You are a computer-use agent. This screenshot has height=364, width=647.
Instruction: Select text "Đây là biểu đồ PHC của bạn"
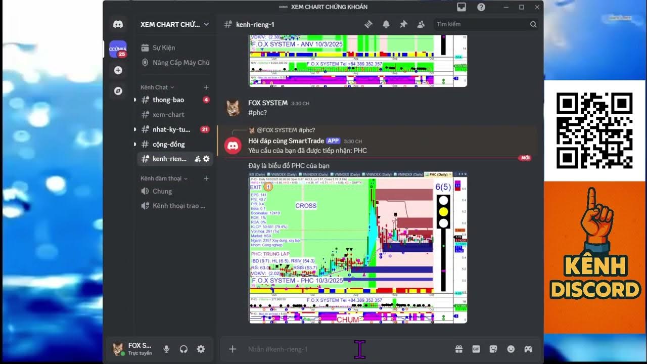pos(289,166)
